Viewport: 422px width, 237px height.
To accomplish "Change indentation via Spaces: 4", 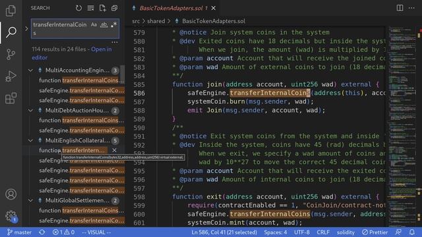I will [x=276, y=232].
